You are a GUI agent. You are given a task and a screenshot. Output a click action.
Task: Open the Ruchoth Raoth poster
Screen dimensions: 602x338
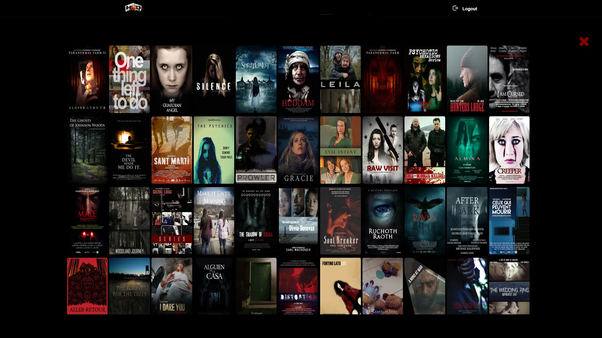click(383, 221)
